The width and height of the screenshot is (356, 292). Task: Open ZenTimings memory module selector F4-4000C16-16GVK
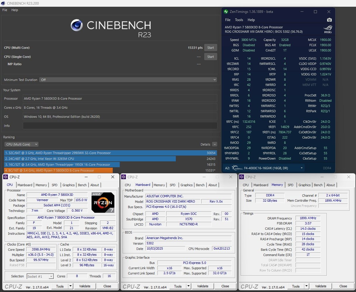coord(264,168)
